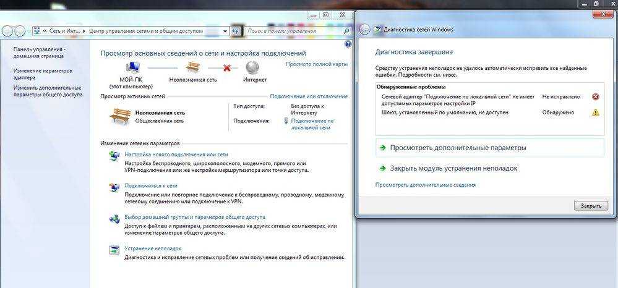
Task: Open Подключение или отключение link
Action: (309, 96)
